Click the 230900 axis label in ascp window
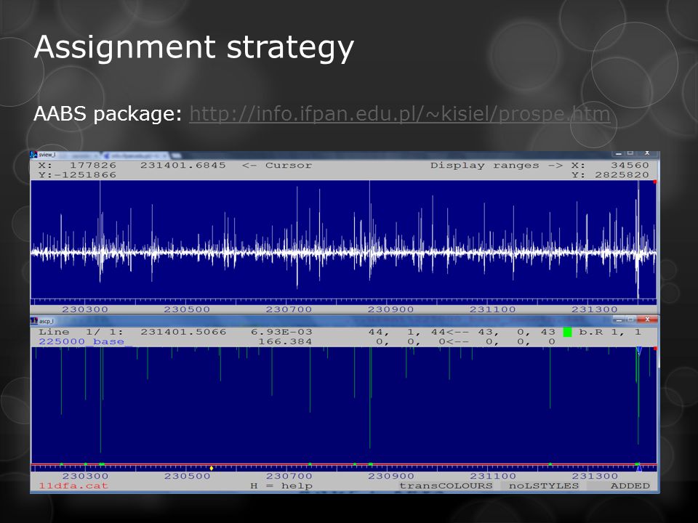The width and height of the screenshot is (698, 523). tap(390, 477)
